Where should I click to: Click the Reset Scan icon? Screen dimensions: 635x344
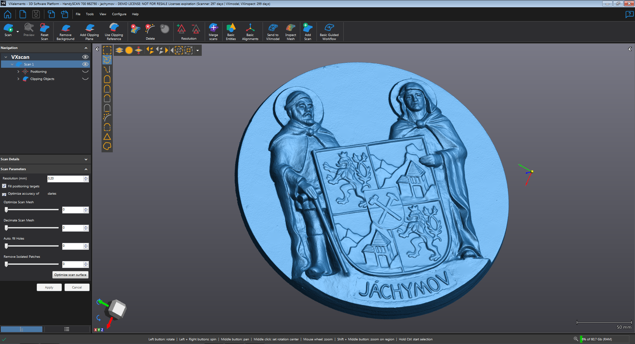(x=44, y=32)
